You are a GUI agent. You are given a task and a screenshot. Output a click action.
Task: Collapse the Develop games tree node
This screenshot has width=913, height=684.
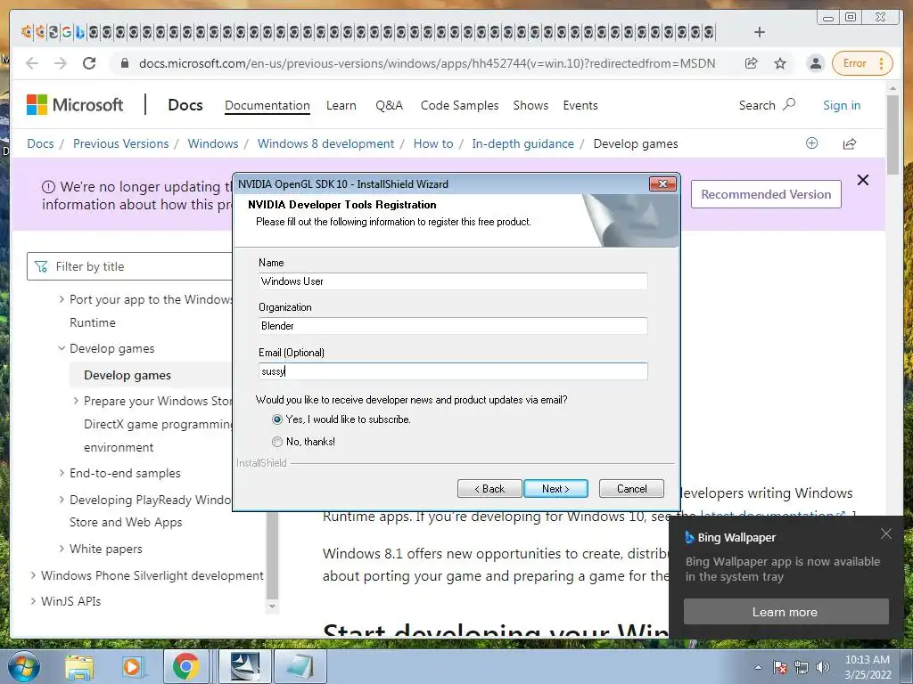pos(62,348)
